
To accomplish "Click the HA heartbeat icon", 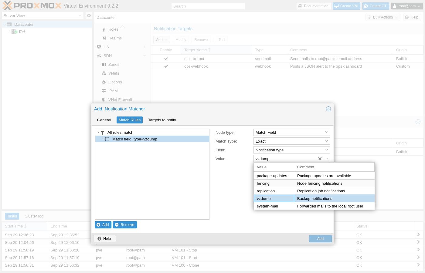I will tap(99, 47).
